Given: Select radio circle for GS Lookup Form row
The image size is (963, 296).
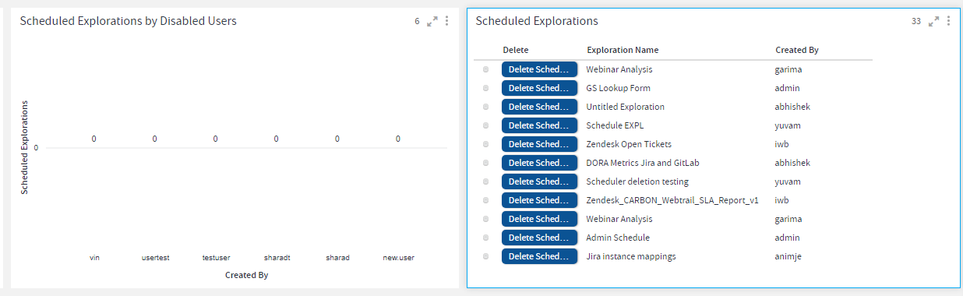Looking at the screenshot, I should tap(486, 88).
